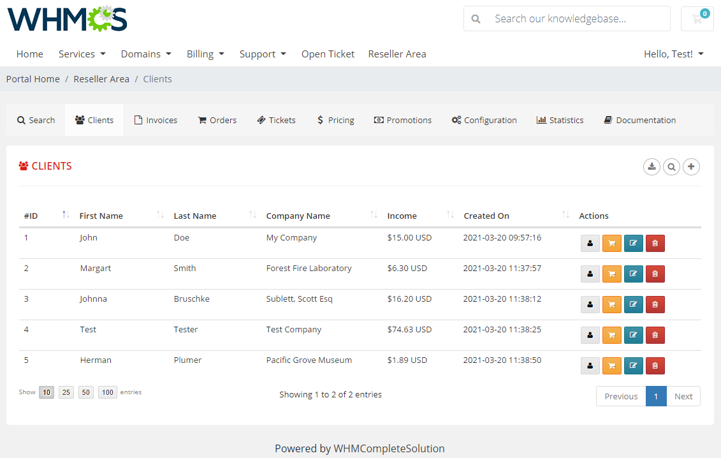
Task: Go to Home in the navigation
Action: 30,54
